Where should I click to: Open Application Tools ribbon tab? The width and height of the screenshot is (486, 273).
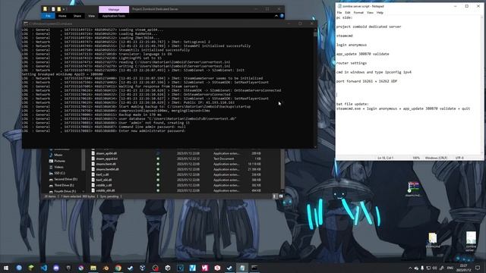coord(114,16)
